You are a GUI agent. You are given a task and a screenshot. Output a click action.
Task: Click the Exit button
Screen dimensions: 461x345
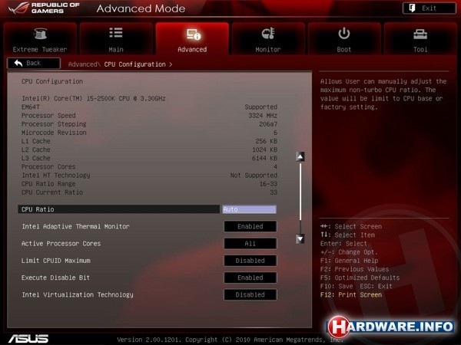tap(429, 8)
